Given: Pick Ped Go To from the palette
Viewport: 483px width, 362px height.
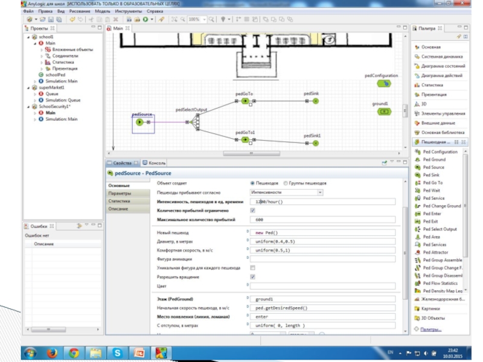Looking at the screenshot, I should tap(432, 183).
